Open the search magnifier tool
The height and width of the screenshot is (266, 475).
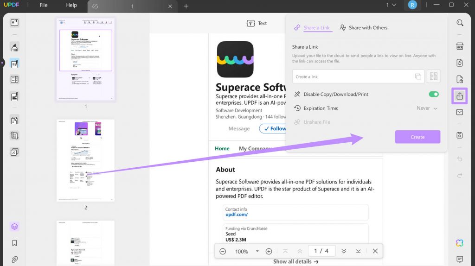tap(460, 23)
